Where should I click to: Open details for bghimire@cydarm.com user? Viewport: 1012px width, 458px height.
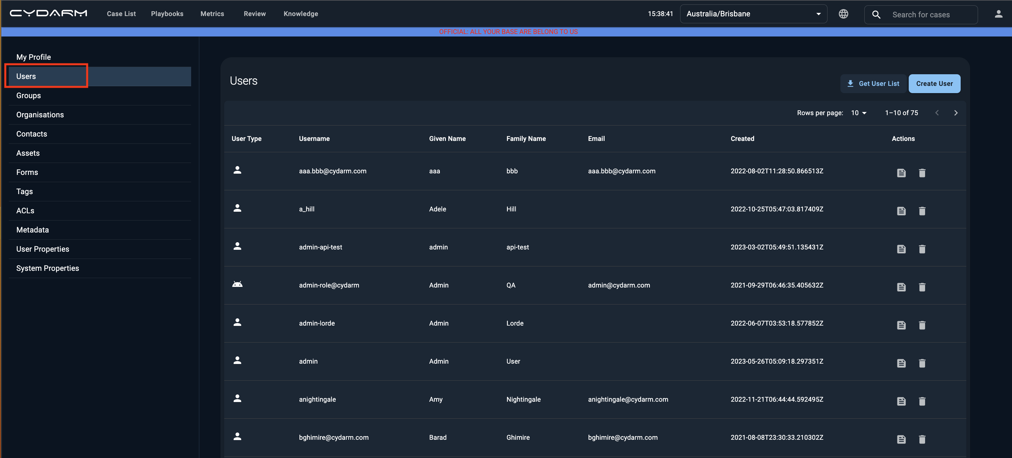click(901, 439)
